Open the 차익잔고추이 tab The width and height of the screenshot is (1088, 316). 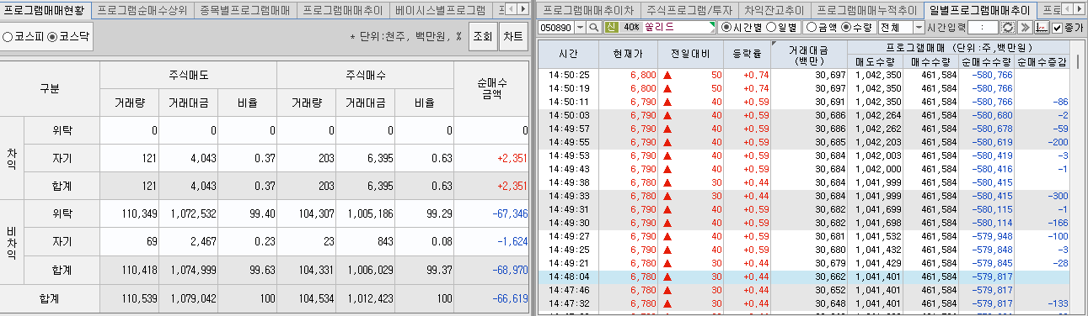774,11
